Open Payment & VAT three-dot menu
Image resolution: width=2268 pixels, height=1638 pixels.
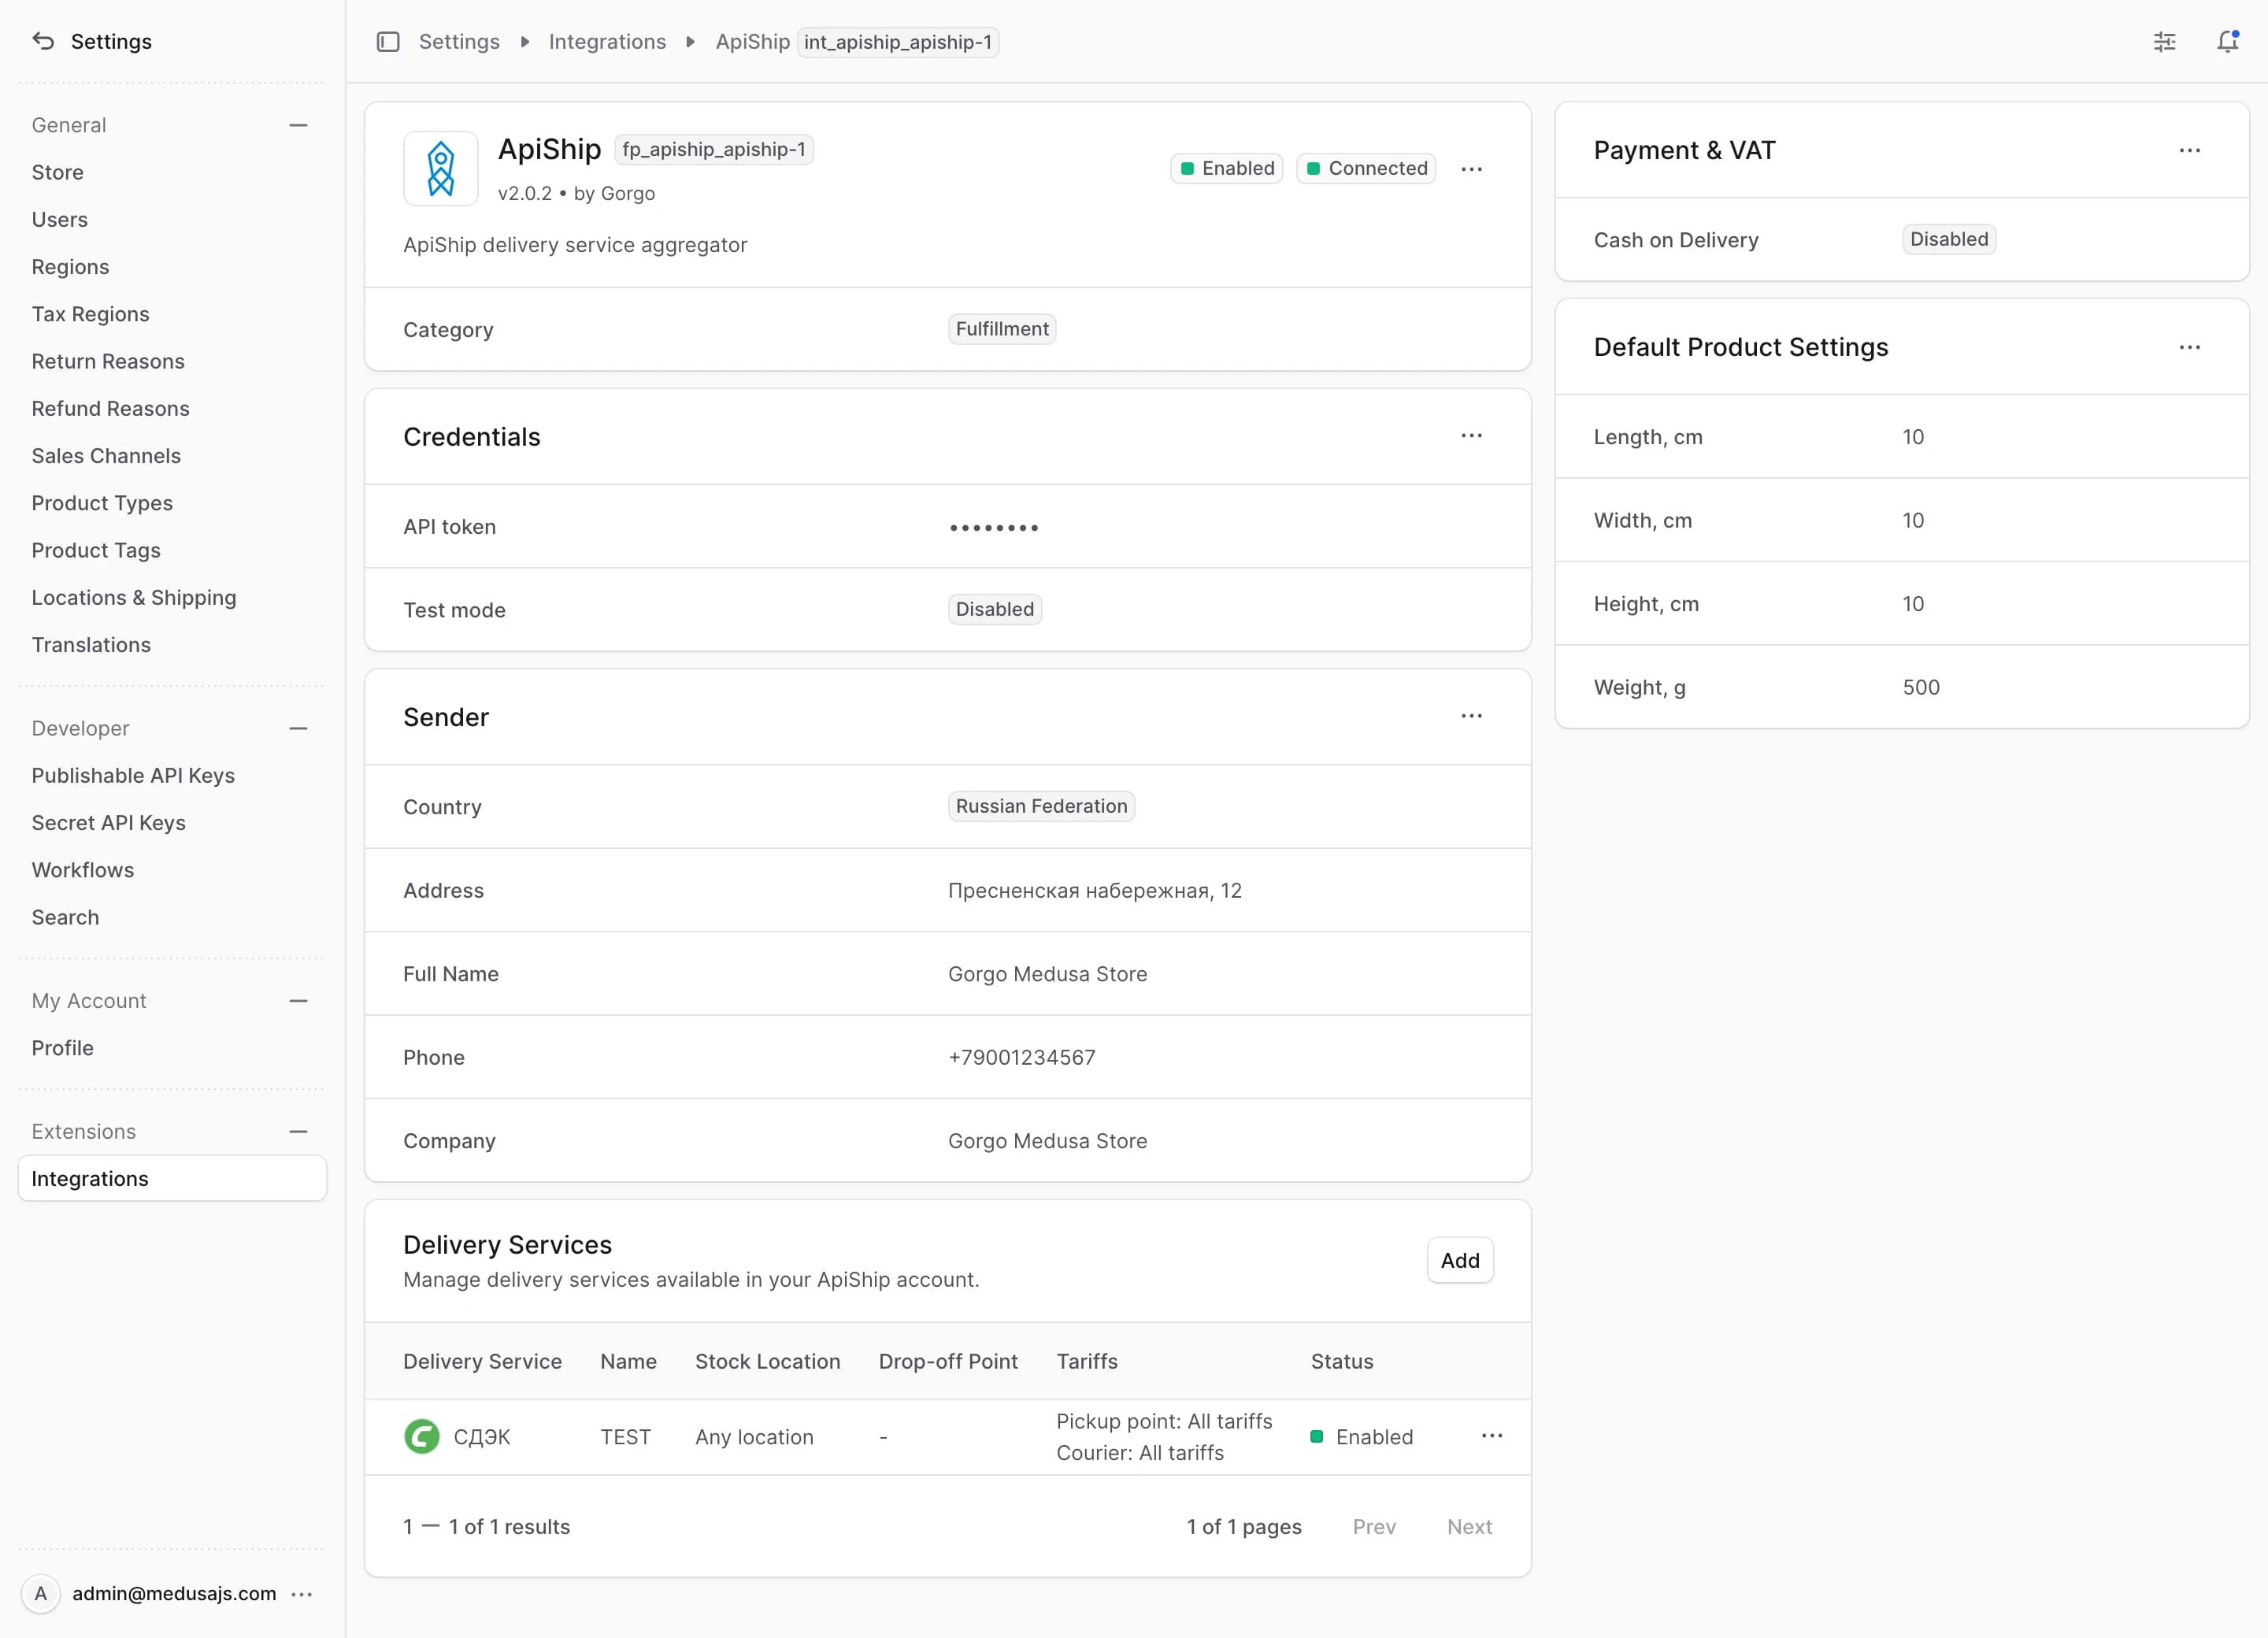coord(2189,151)
